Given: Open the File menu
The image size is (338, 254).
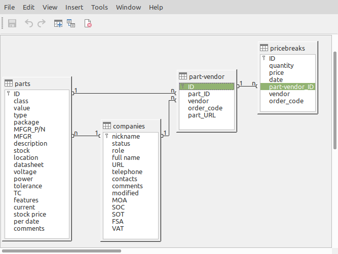Looking at the screenshot, I should (10, 7).
